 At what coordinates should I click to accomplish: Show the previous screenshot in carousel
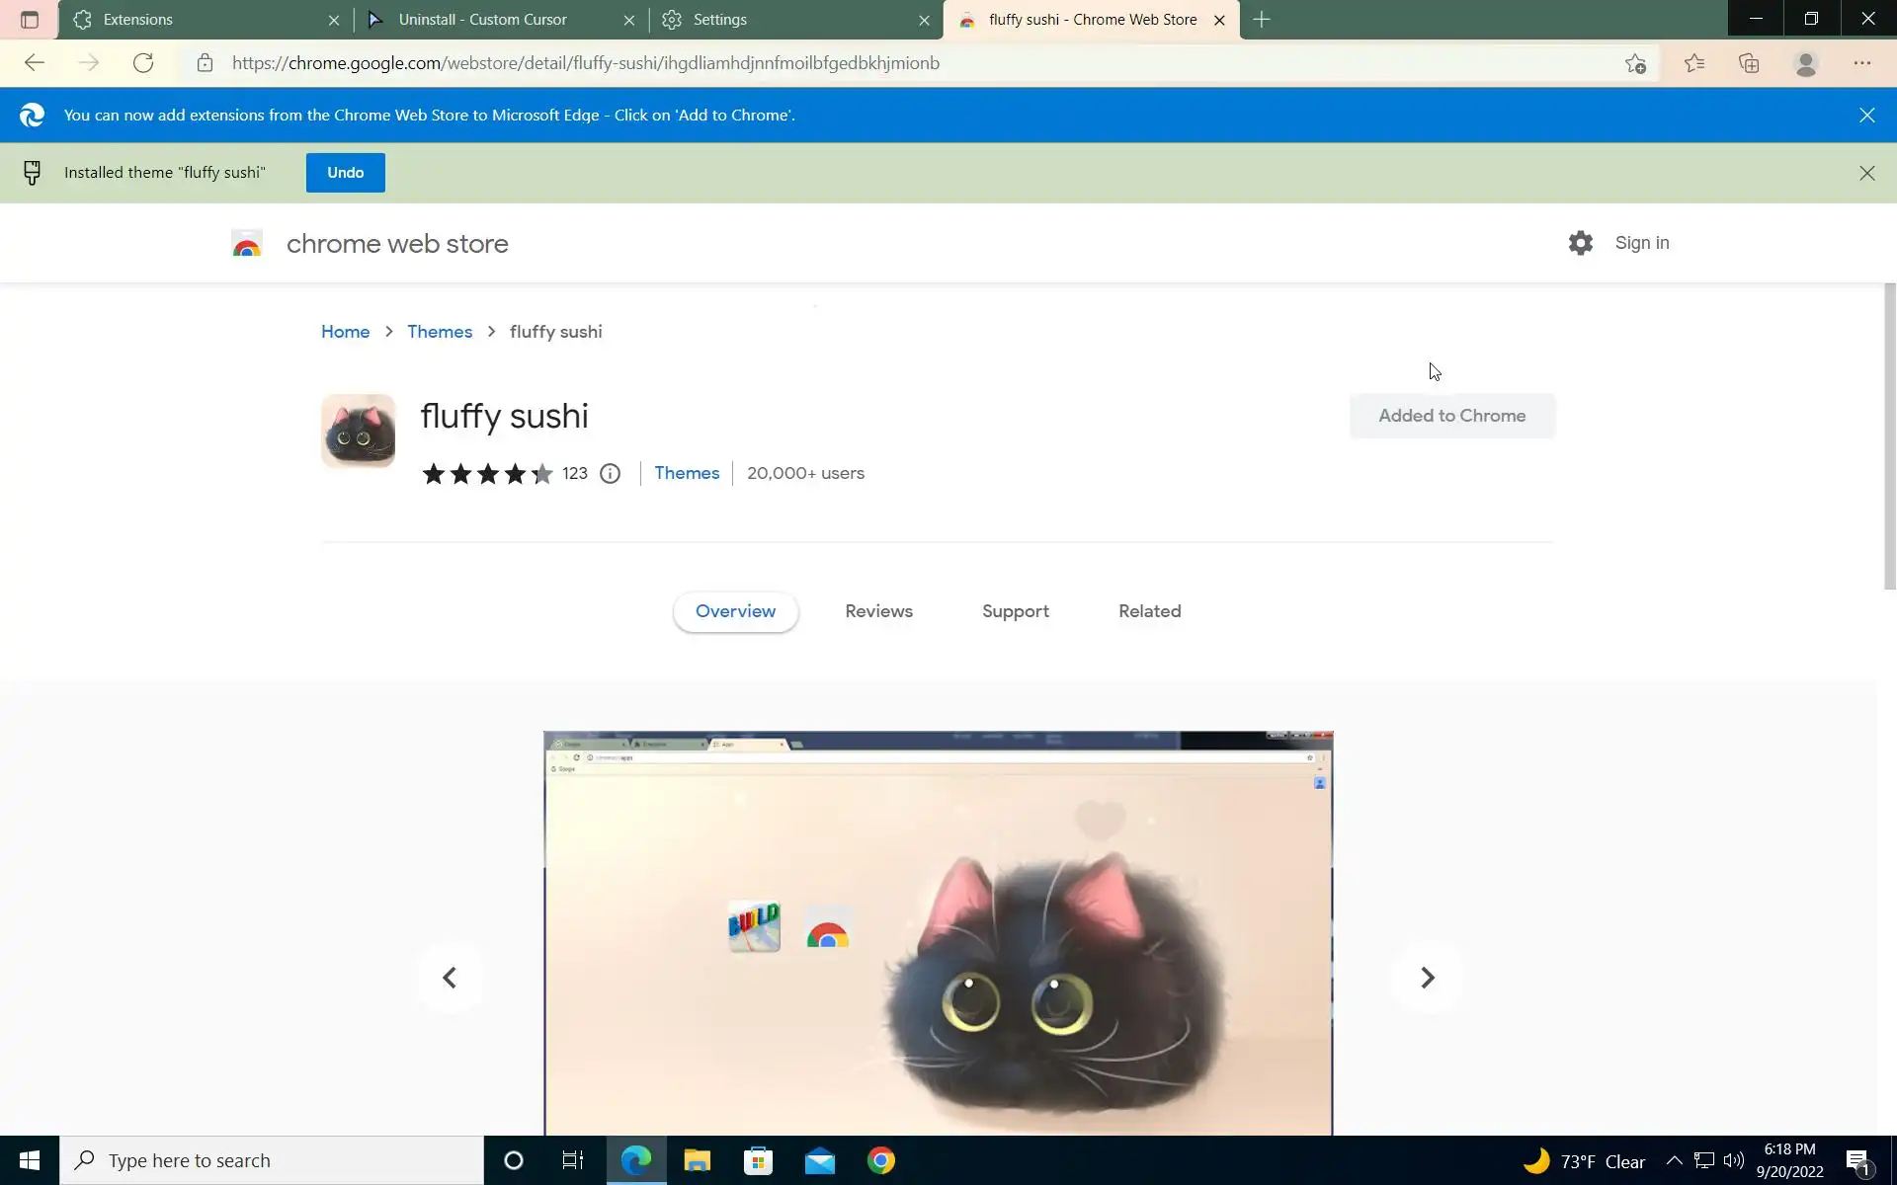coord(450,978)
